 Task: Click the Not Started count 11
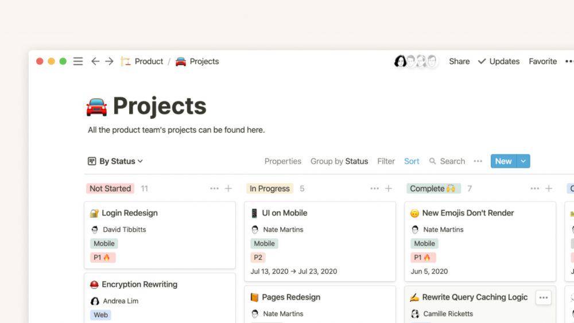coord(144,188)
